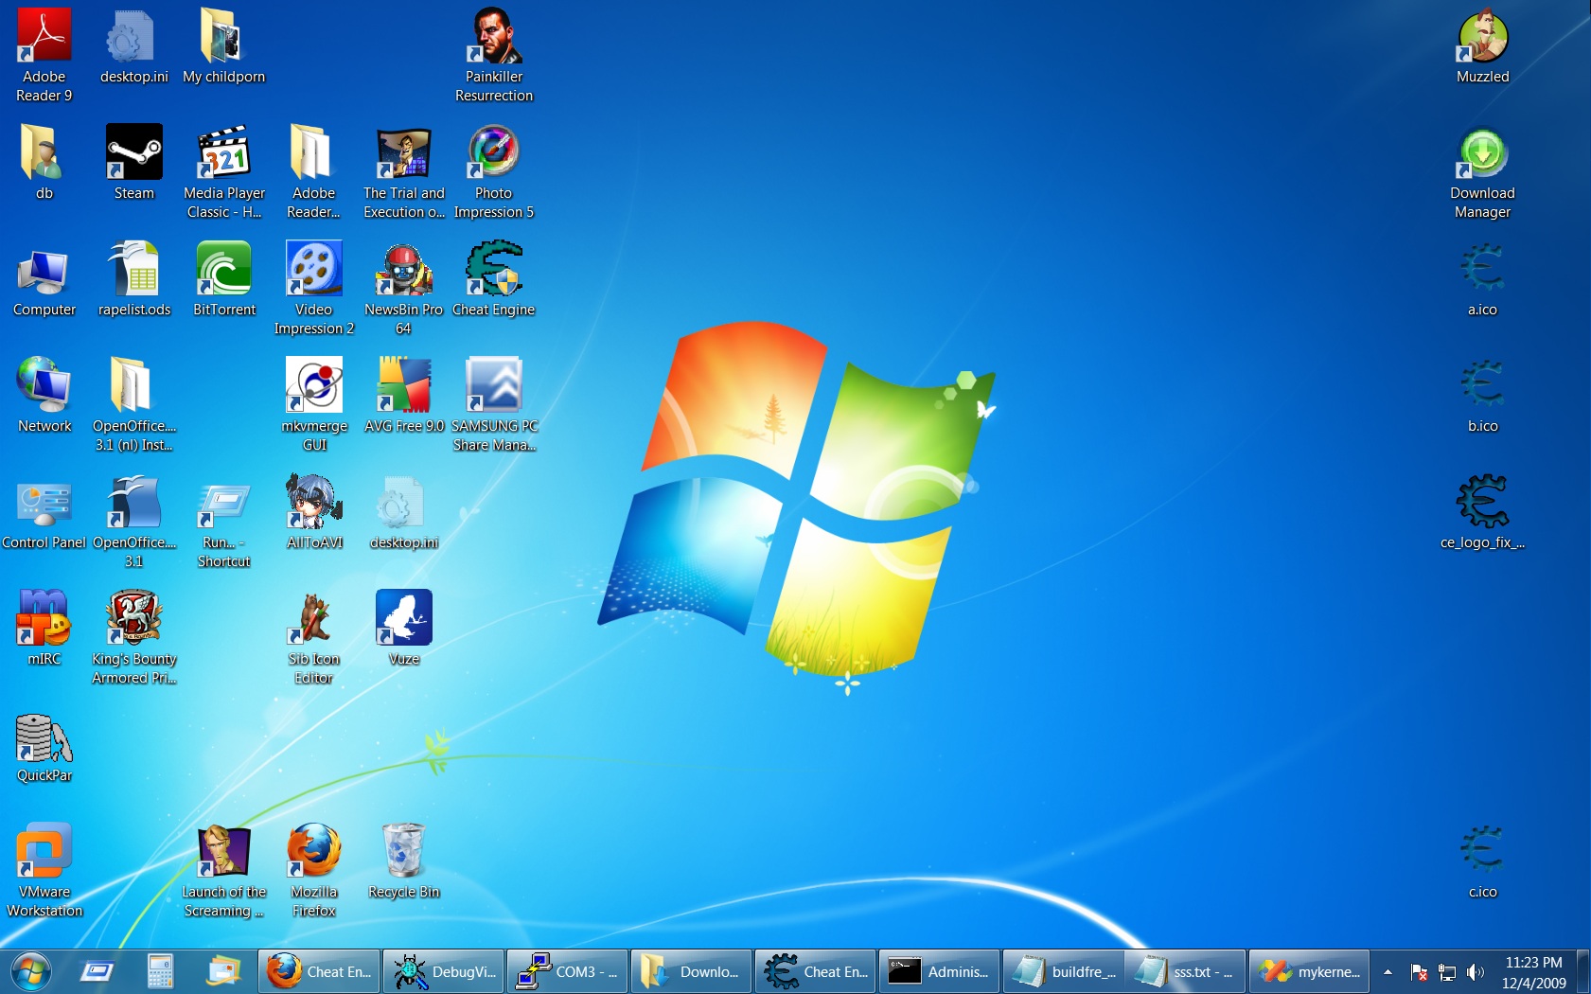This screenshot has width=1591, height=994.
Task: Launch the OpenOffice 3.1 shortcut
Action: tap(134, 522)
